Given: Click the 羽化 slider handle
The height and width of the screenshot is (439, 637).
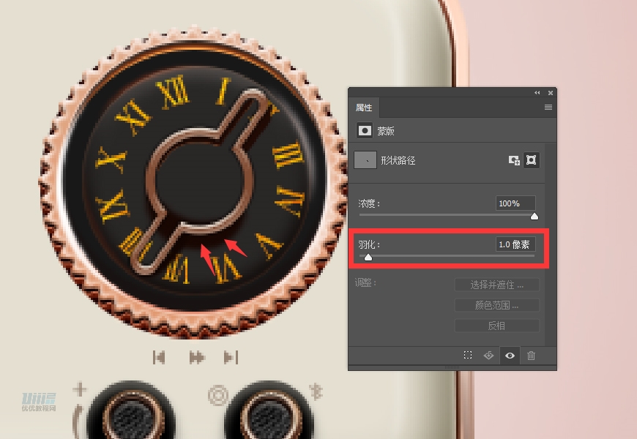Looking at the screenshot, I should click(x=368, y=258).
